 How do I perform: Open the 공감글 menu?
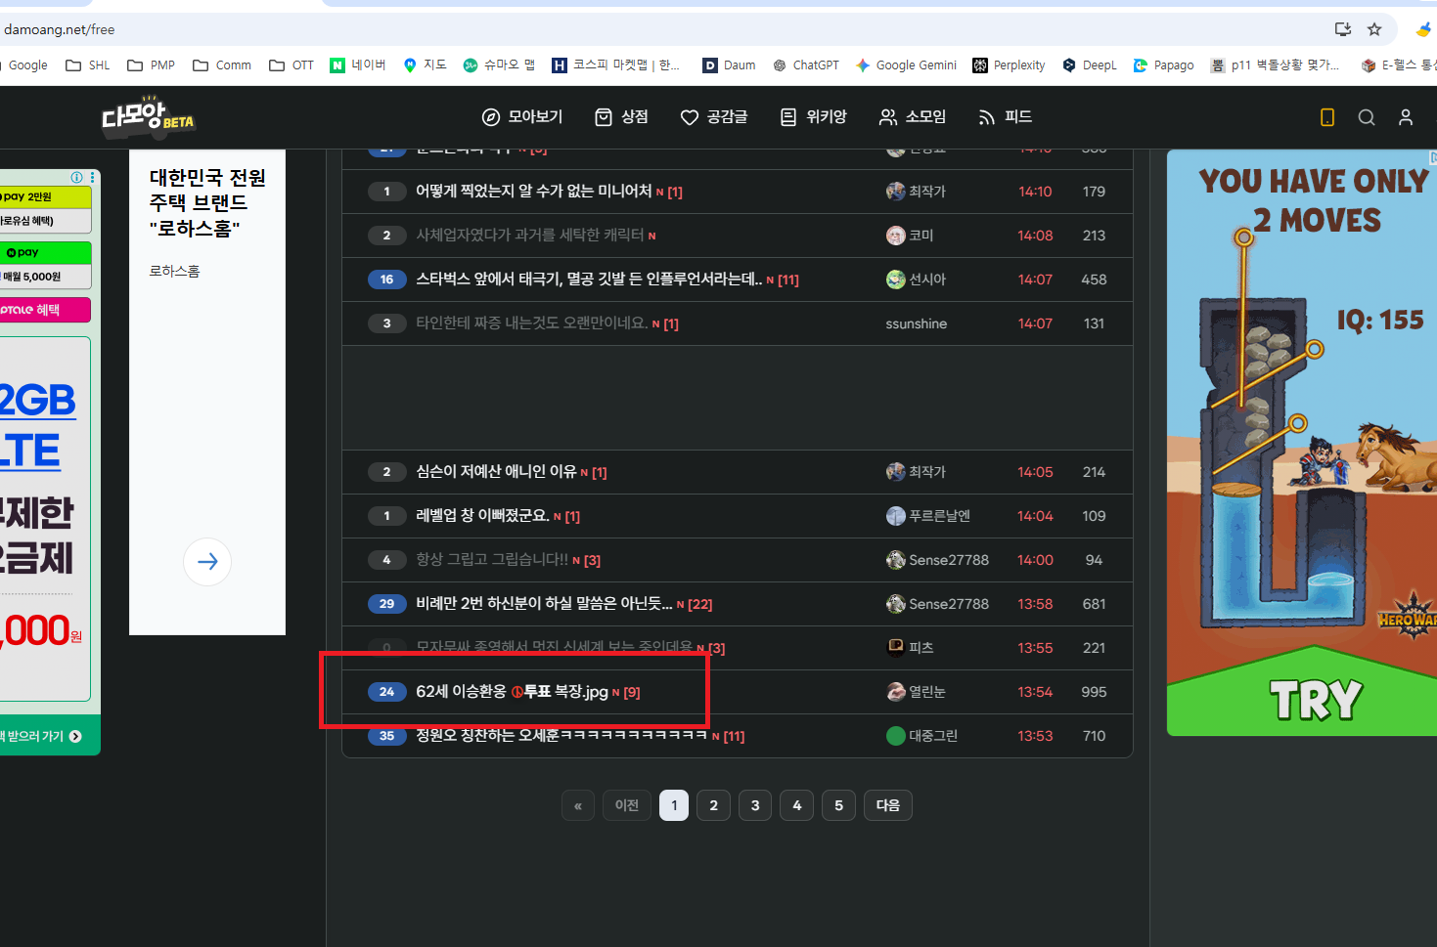coord(714,117)
